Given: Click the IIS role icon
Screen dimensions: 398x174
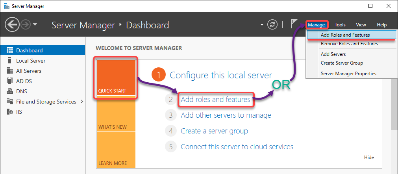Looking at the screenshot, I should coord(10,111).
